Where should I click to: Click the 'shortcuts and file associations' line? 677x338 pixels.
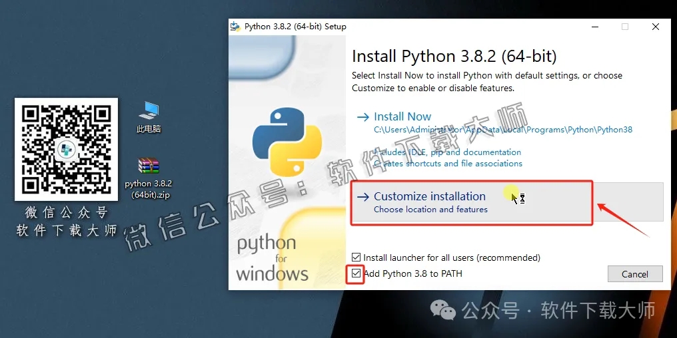(448, 164)
